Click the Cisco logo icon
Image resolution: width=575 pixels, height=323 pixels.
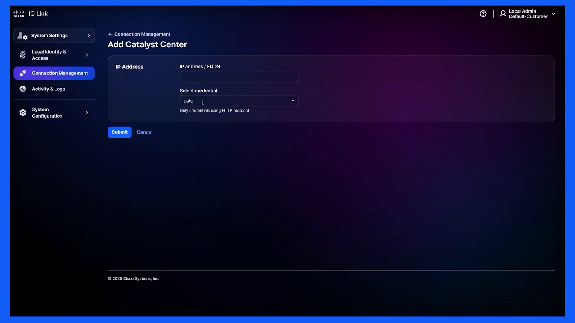coord(19,14)
